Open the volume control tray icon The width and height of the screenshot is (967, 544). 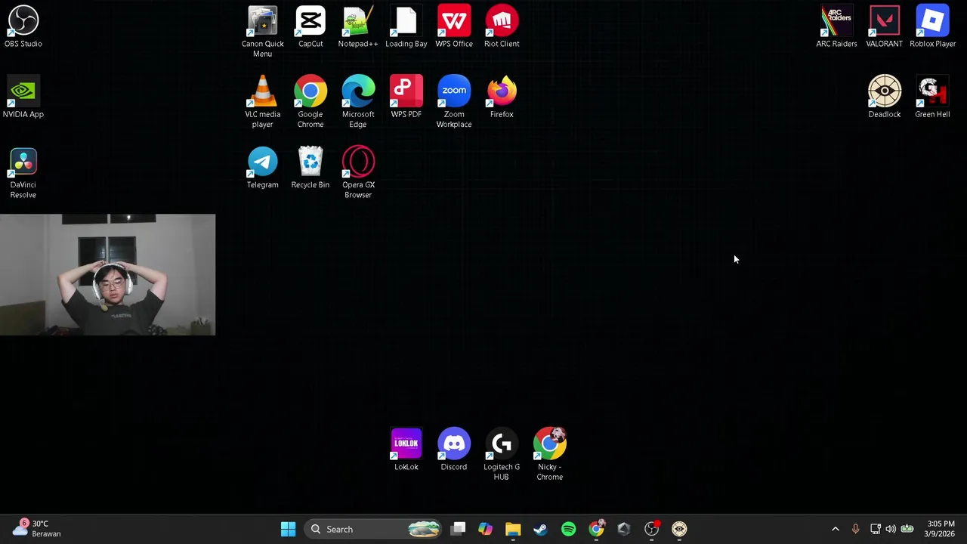pyautogui.click(x=891, y=529)
